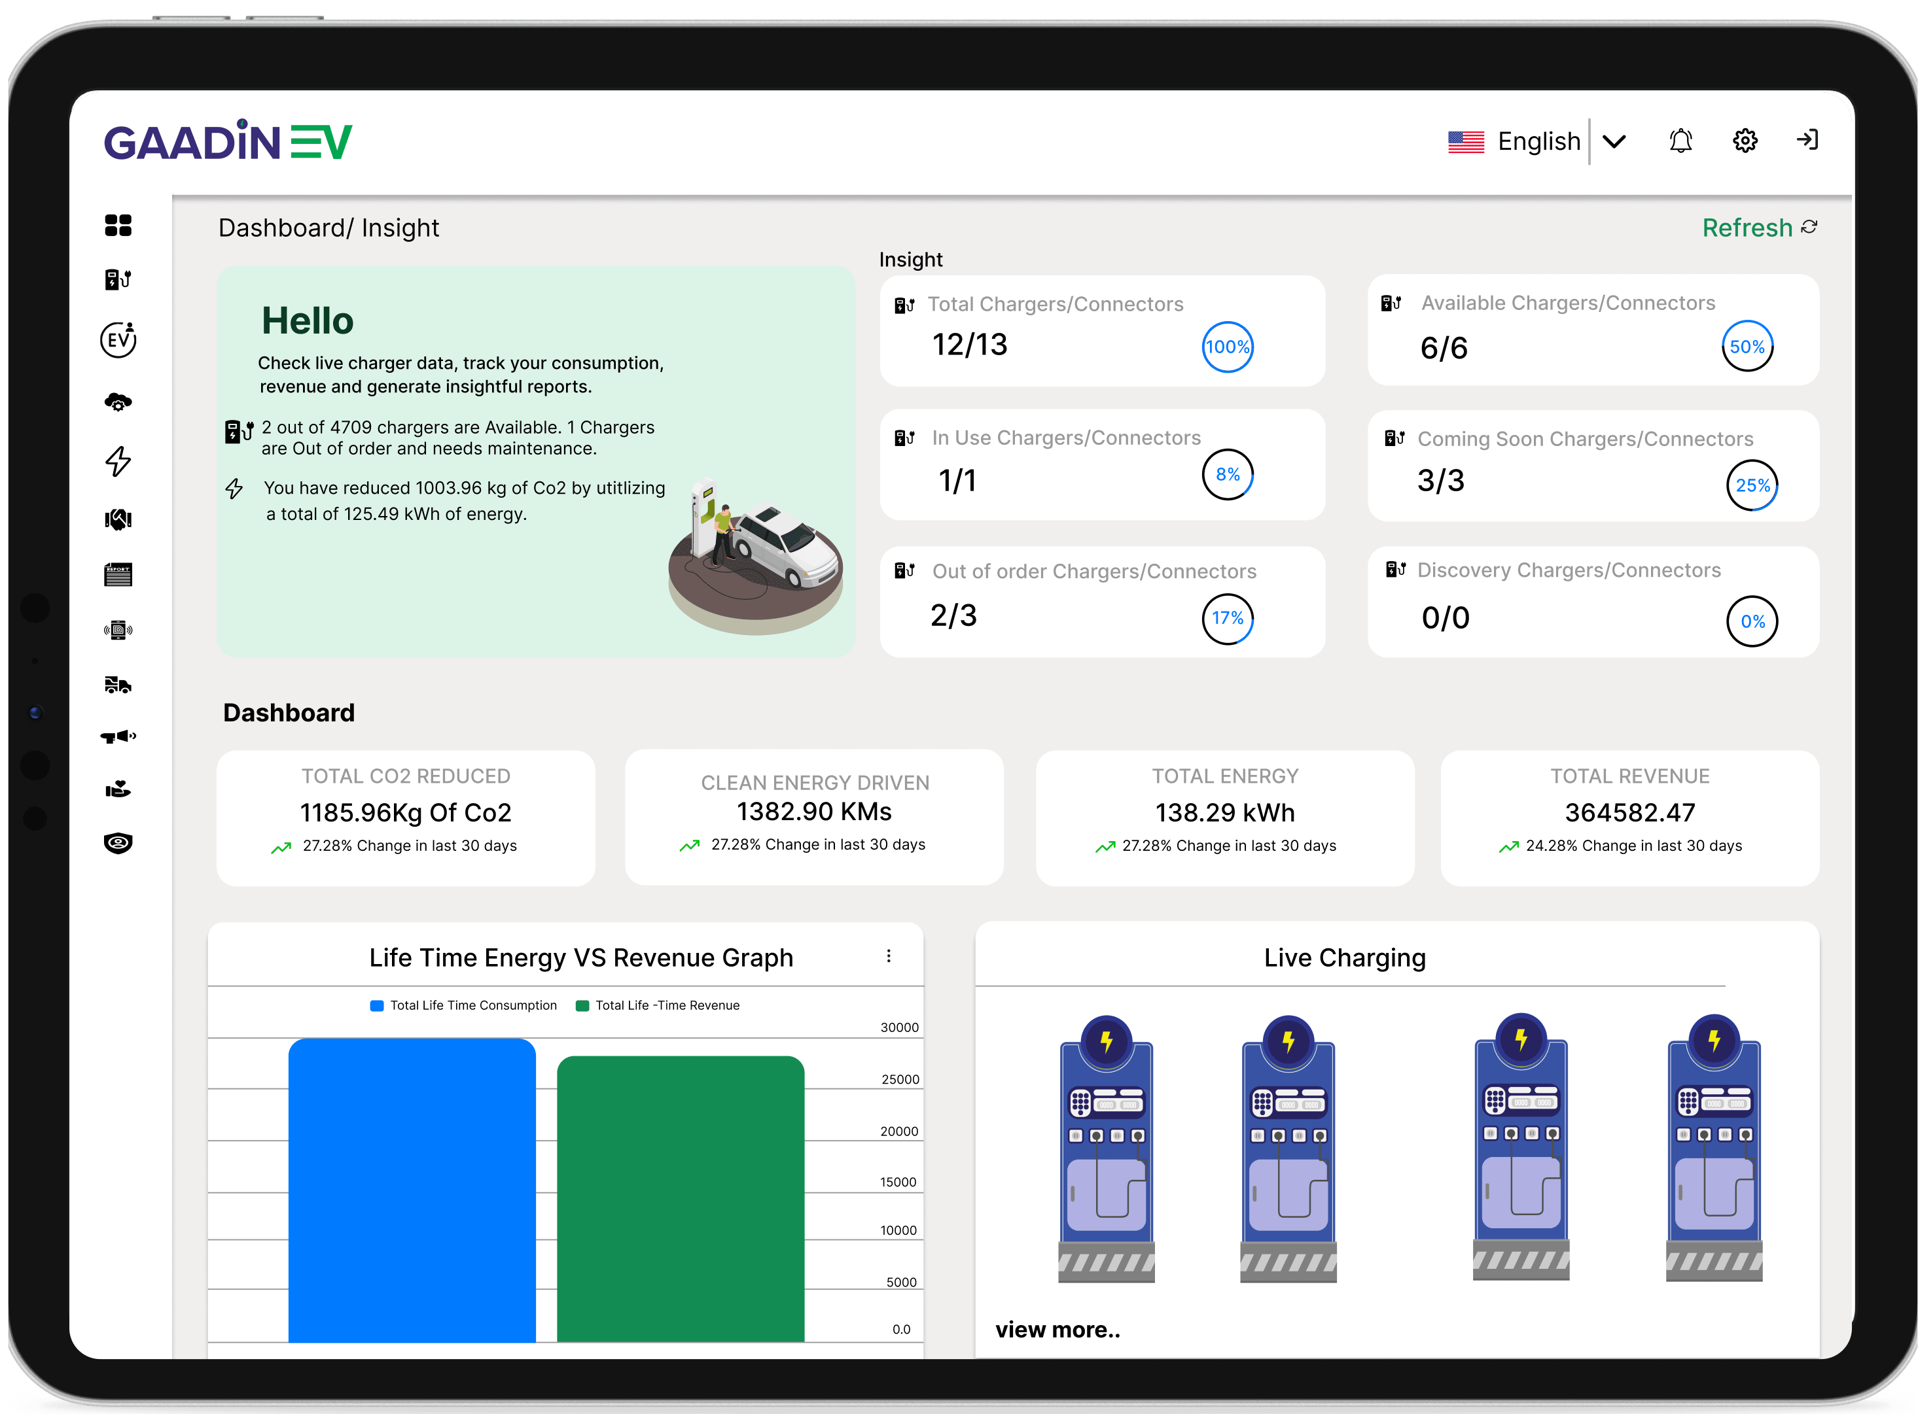
Task: Open the RFID phone sidebar icon
Action: point(118,631)
